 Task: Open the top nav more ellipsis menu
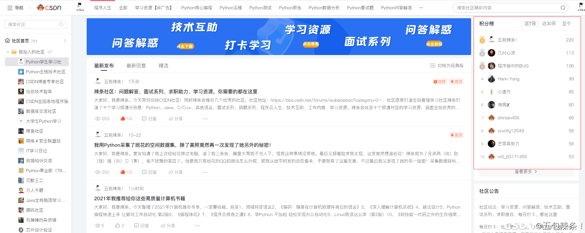tap(421, 8)
